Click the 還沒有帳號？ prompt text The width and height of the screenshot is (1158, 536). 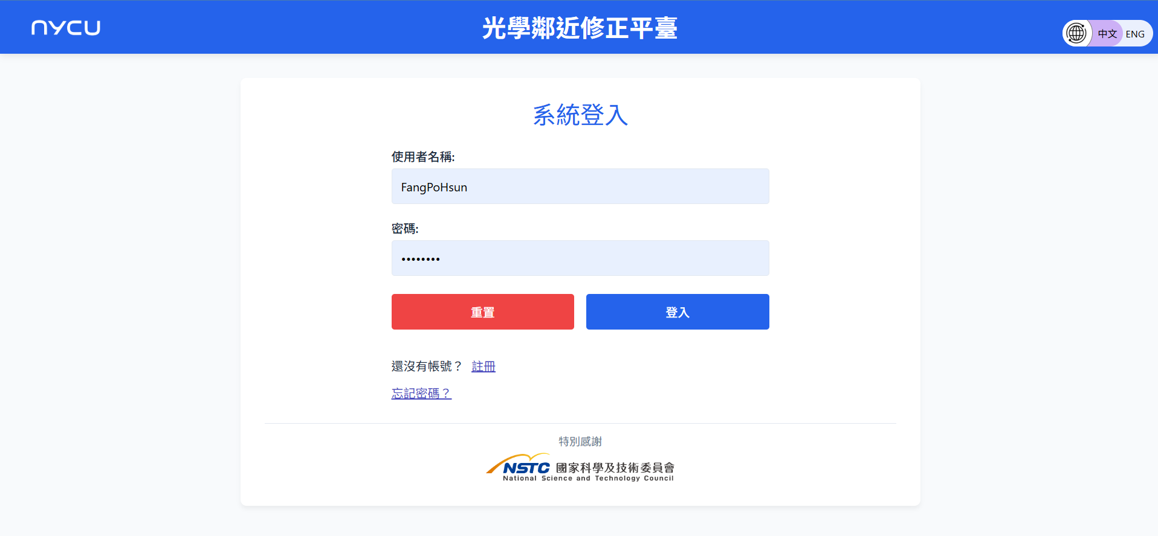click(x=426, y=366)
